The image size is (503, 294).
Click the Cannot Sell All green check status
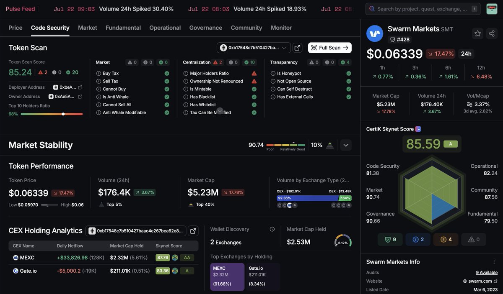[167, 105]
